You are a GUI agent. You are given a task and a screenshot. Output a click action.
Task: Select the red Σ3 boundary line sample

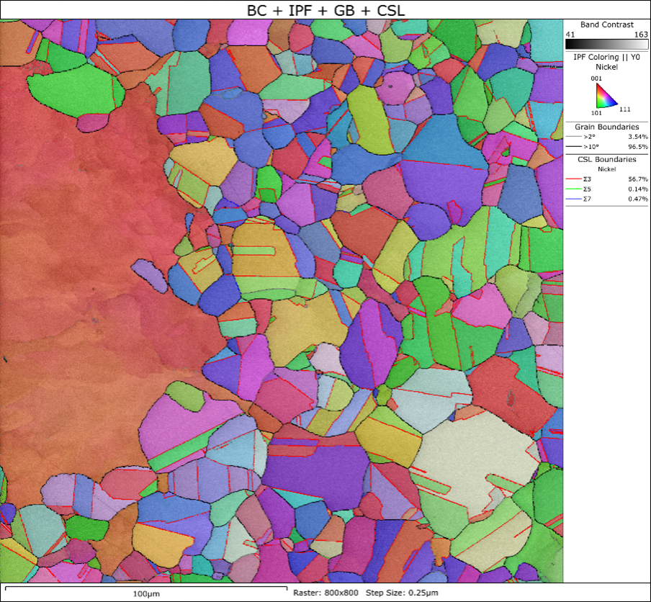(x=574, y=179)
